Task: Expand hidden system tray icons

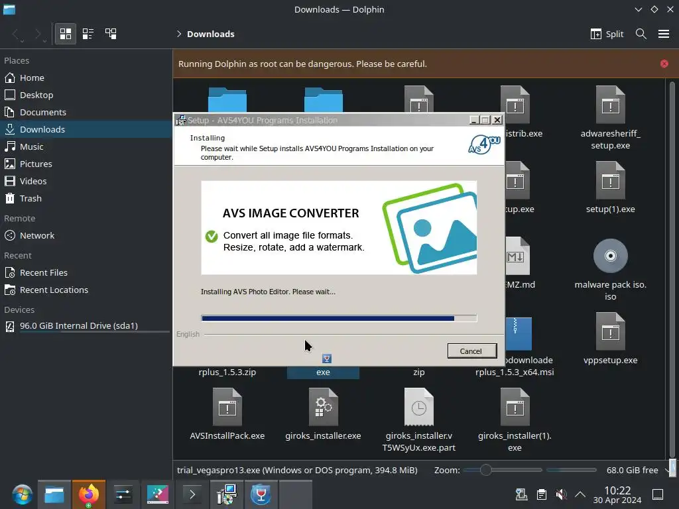Action: point(580,494)
